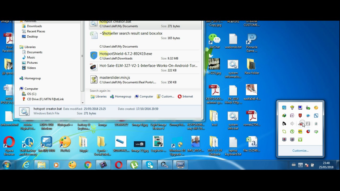Click the Media Player taskbar icon
340x191 pixels.
(x=56, y=165)
